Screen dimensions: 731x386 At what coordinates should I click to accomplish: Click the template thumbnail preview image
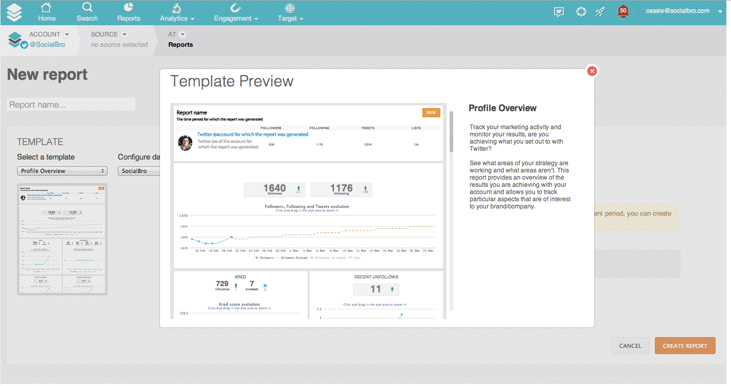62,239
